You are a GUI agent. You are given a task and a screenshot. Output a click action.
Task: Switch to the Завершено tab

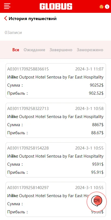61,50
